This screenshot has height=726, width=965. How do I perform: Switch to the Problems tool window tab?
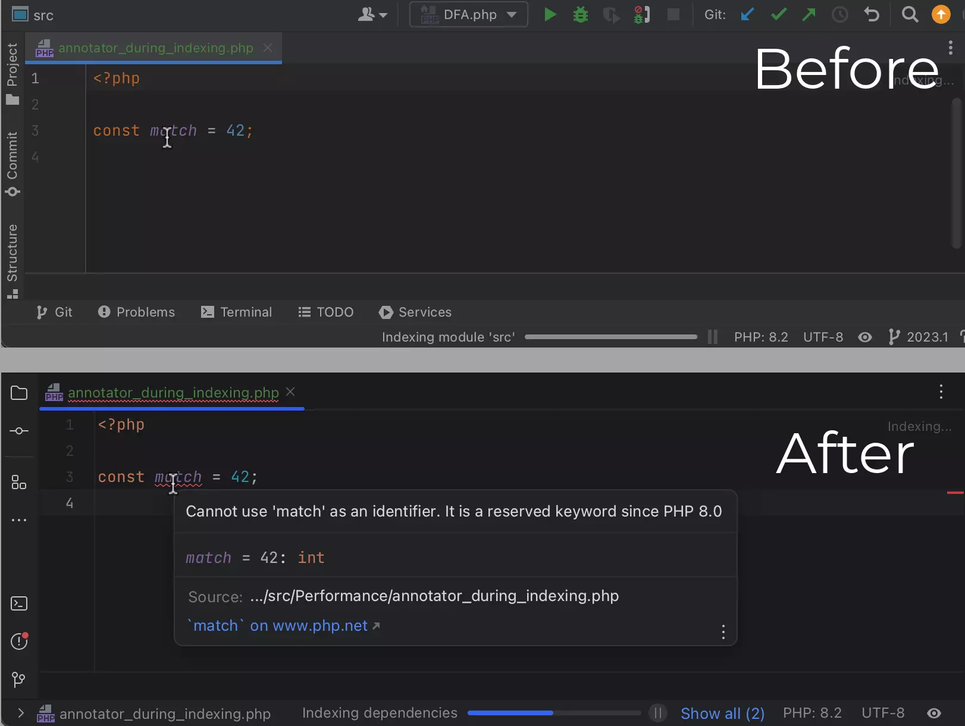(136, 312)
